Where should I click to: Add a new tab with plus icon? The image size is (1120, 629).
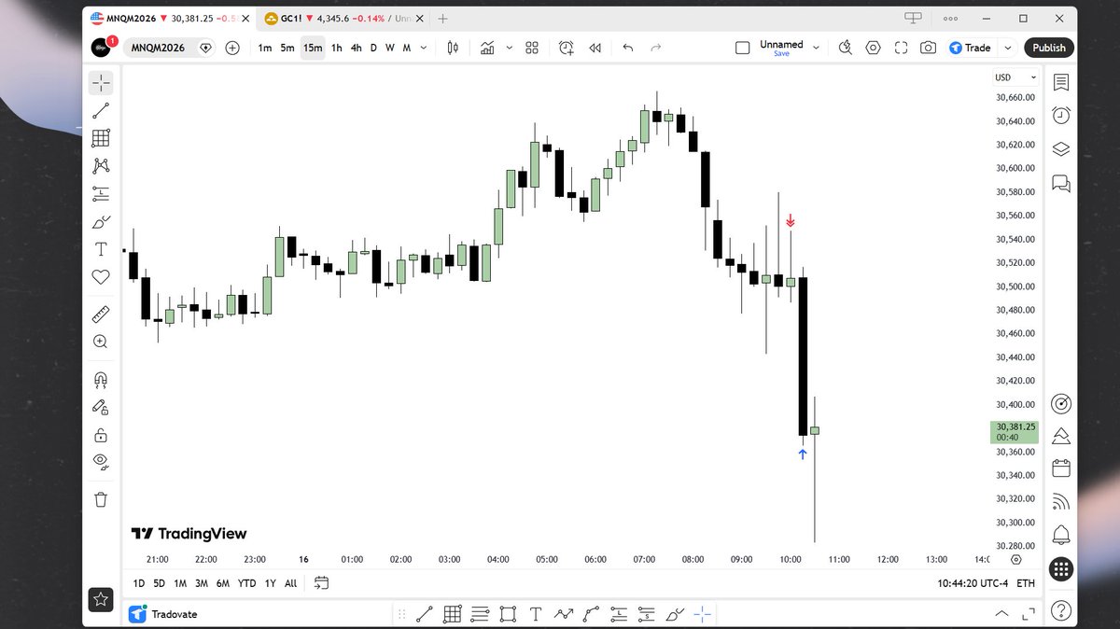coord(442,19)
